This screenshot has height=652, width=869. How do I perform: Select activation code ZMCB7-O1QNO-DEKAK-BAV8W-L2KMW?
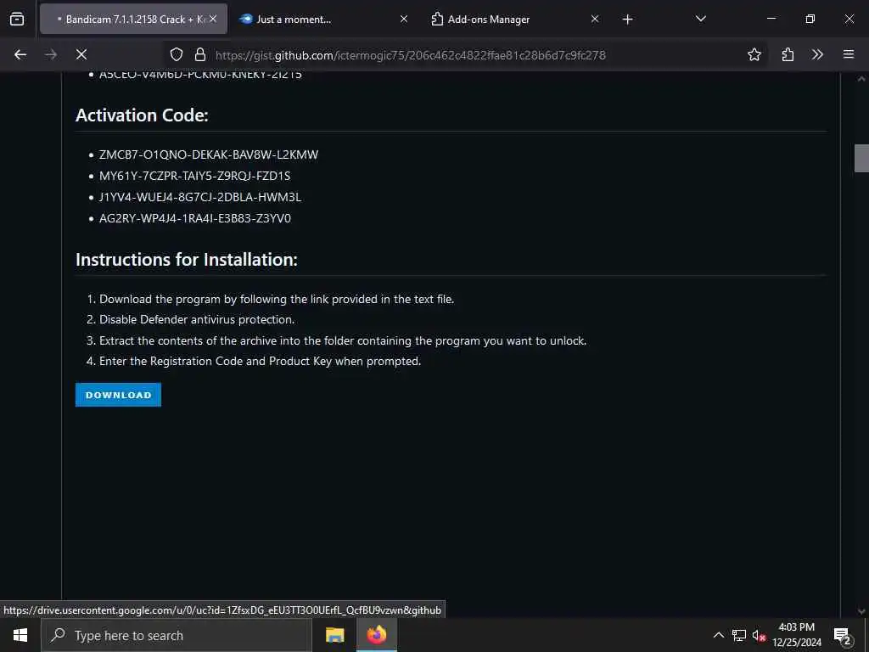pos(209,155)
